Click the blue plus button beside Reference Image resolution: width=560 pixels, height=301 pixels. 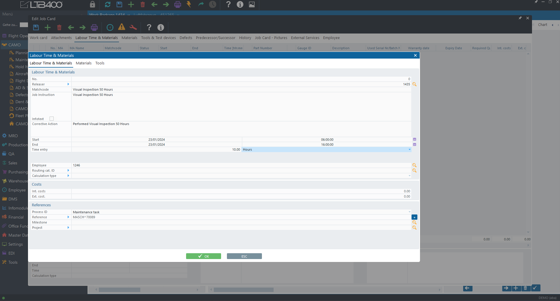pos(414,217)
